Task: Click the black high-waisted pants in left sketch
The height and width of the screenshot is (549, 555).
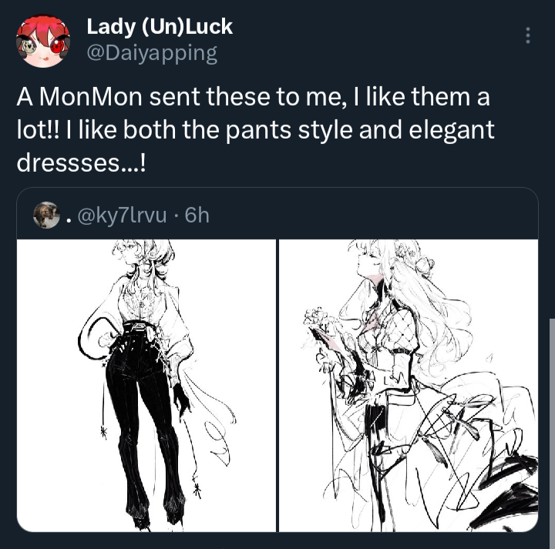Action: (x=144, y=417)
